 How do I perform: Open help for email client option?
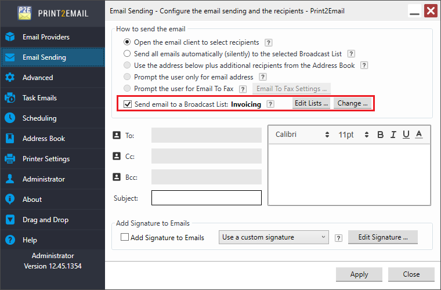coord(268,42)
